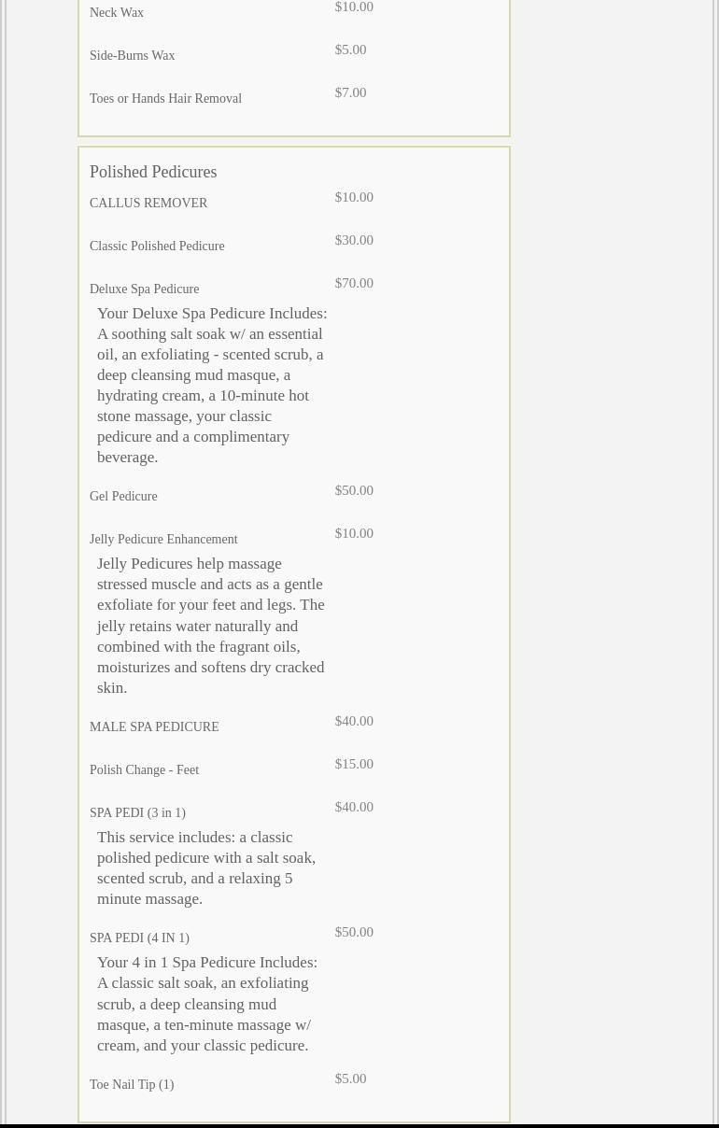Click the Neck Wax service name
This screenshot has width=719, height=1128.
click(x=117, y=13)
